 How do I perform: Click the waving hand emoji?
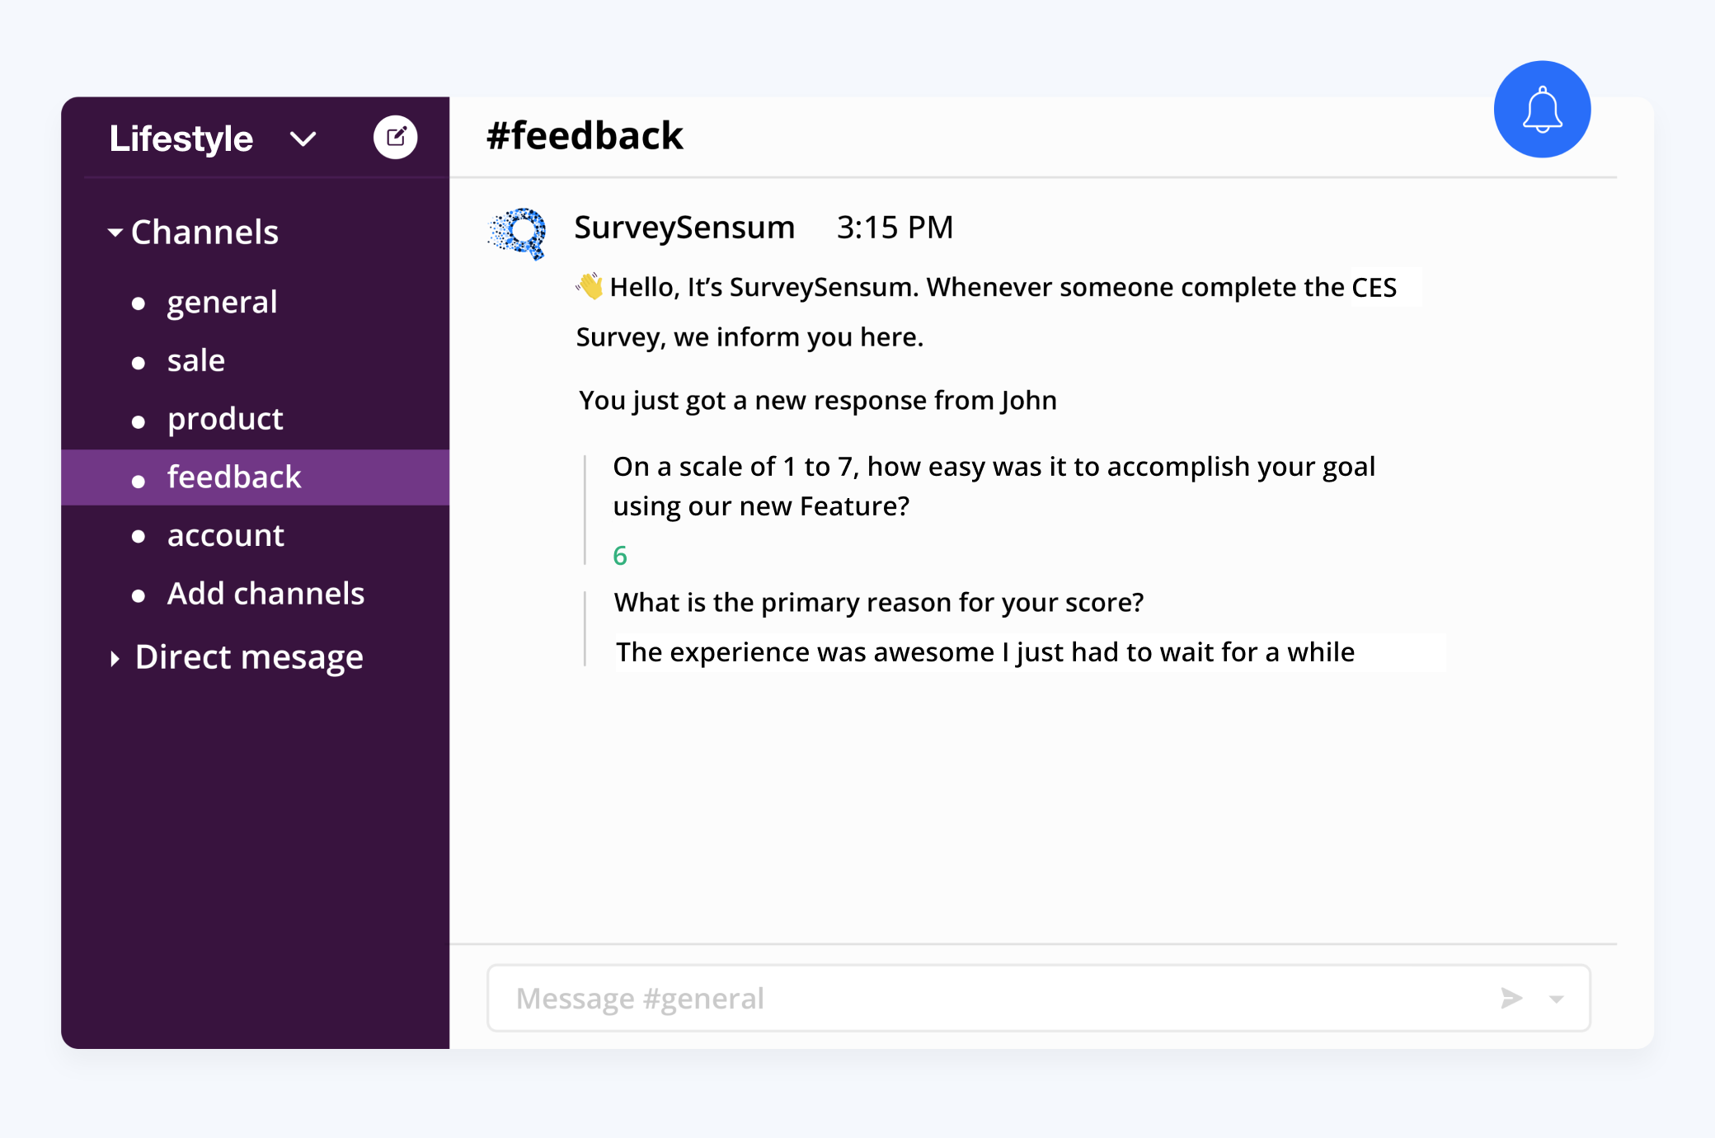tap(590, 286)
